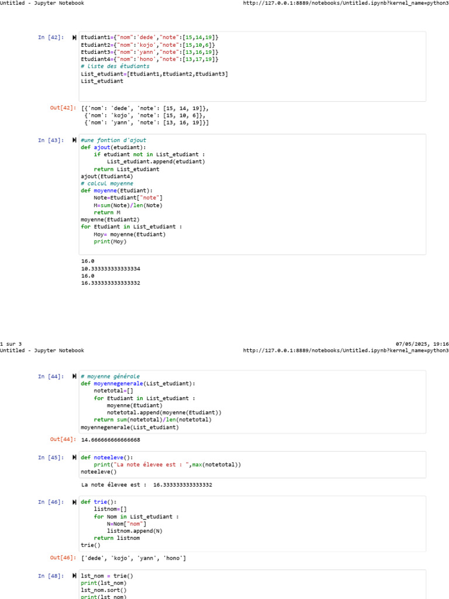Run cell In [46] using its run icon

(74, 502)
